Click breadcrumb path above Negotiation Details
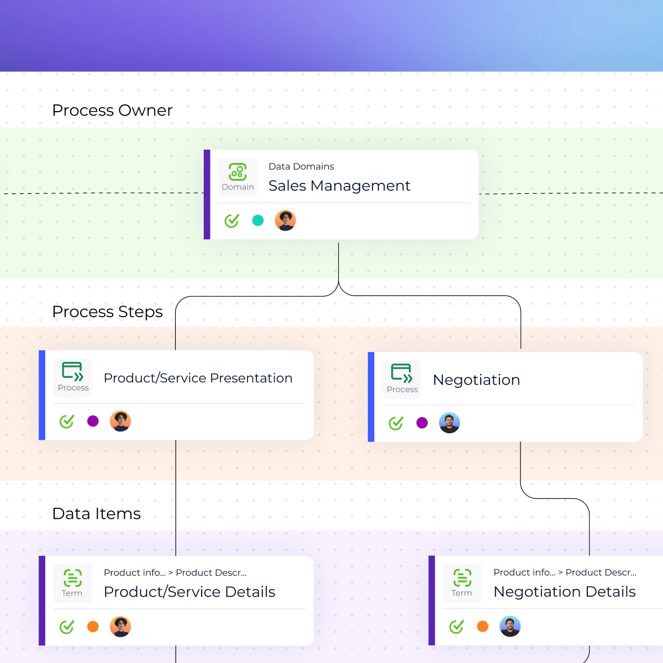 pyautogui.click(x=565, y=572)
